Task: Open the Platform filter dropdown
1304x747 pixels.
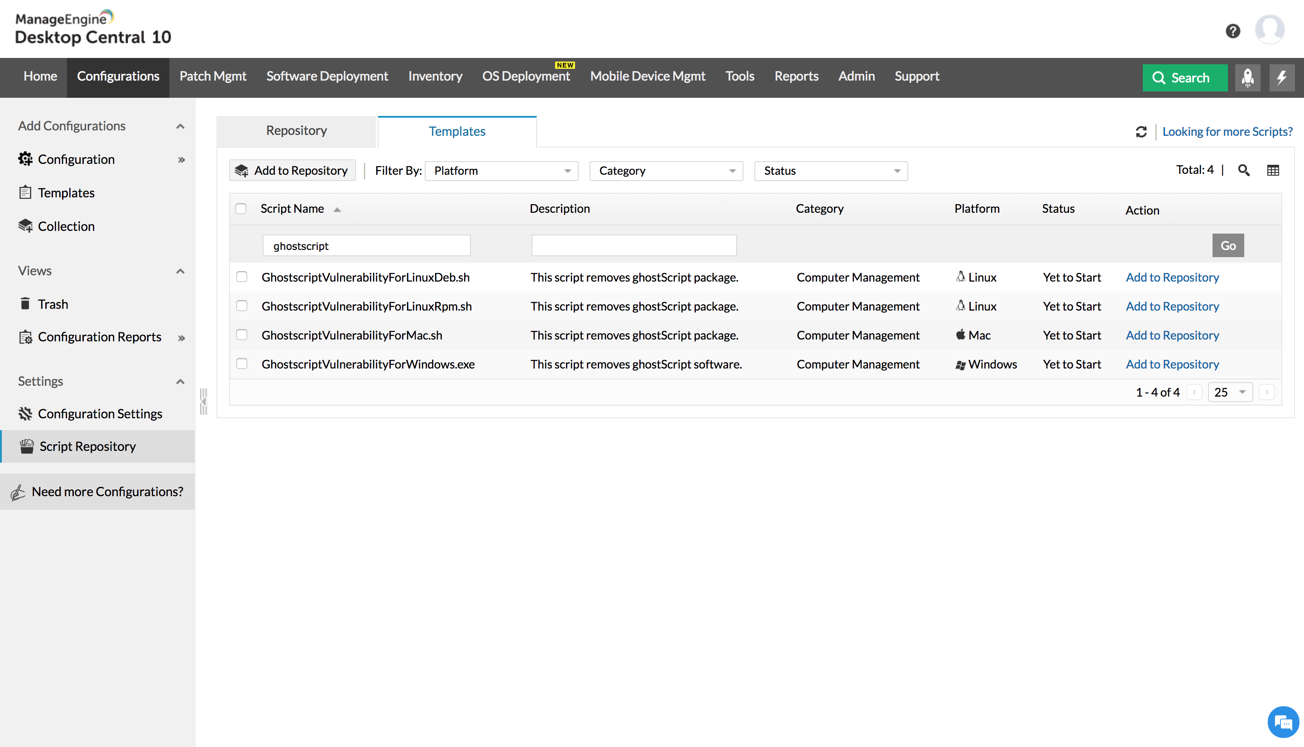Action: point(501,171)
